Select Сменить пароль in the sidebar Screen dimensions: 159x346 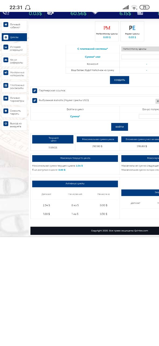[x=14, y=112]
